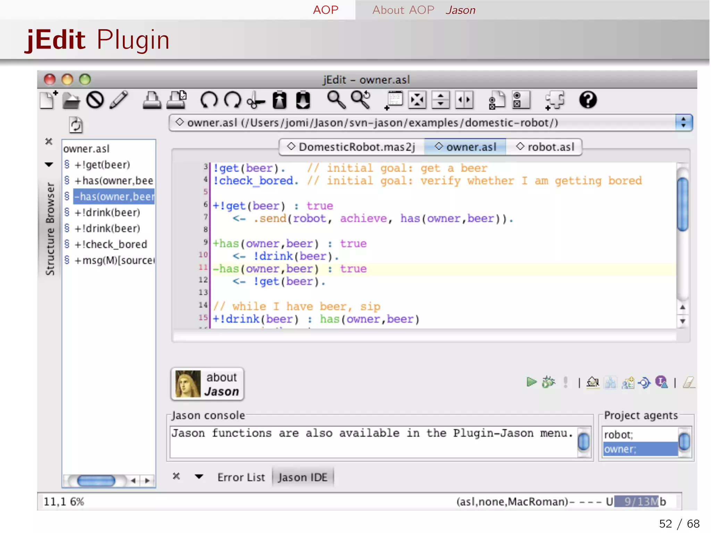
Task: Click the Structure Browser vertical tab
Action: point(50,228)
